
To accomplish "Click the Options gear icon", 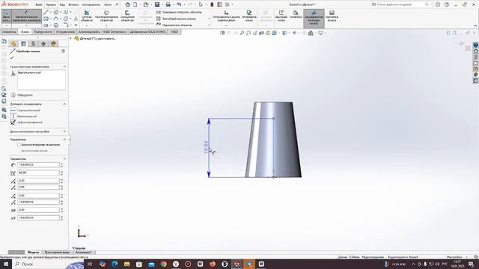I will pyautogui.click(x=227, y=4).
